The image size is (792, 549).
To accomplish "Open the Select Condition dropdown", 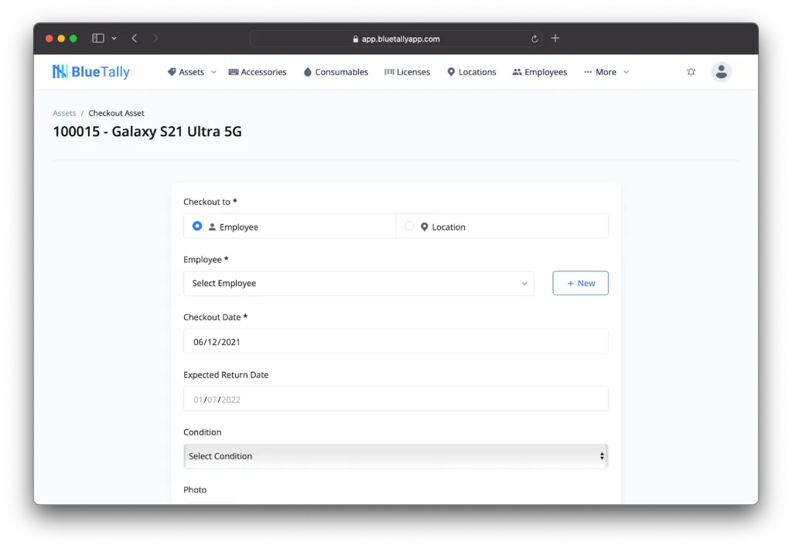I will 396,456.
